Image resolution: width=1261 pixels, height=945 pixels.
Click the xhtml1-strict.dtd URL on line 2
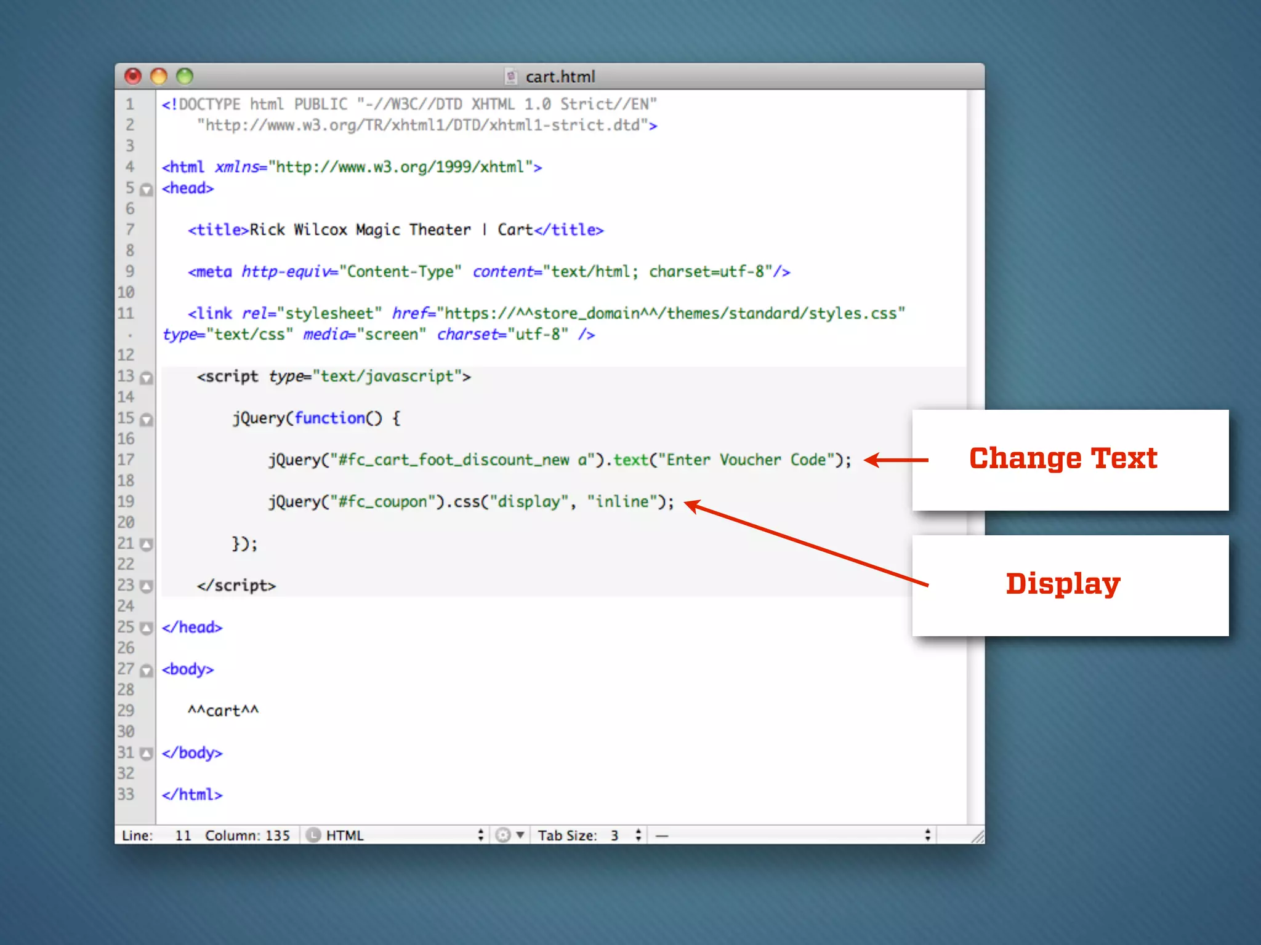422,125
